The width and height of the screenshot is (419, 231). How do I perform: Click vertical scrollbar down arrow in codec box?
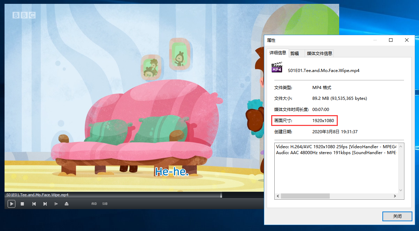click(401, 190)
